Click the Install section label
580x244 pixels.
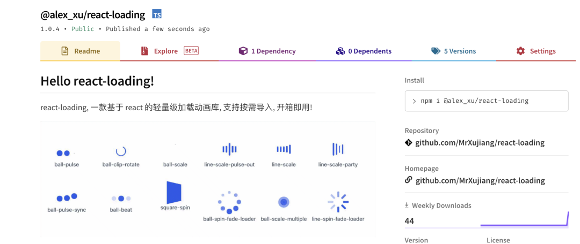[414, 80]
